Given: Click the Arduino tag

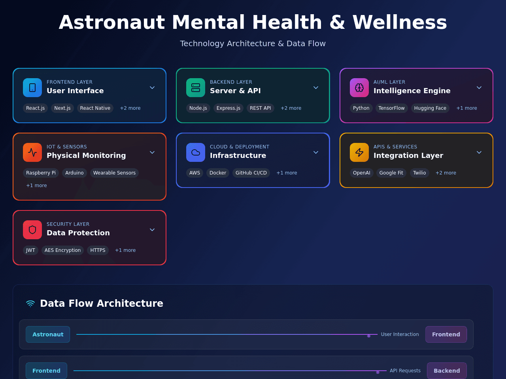Looking at the screenshot, I should click(75, 173).
